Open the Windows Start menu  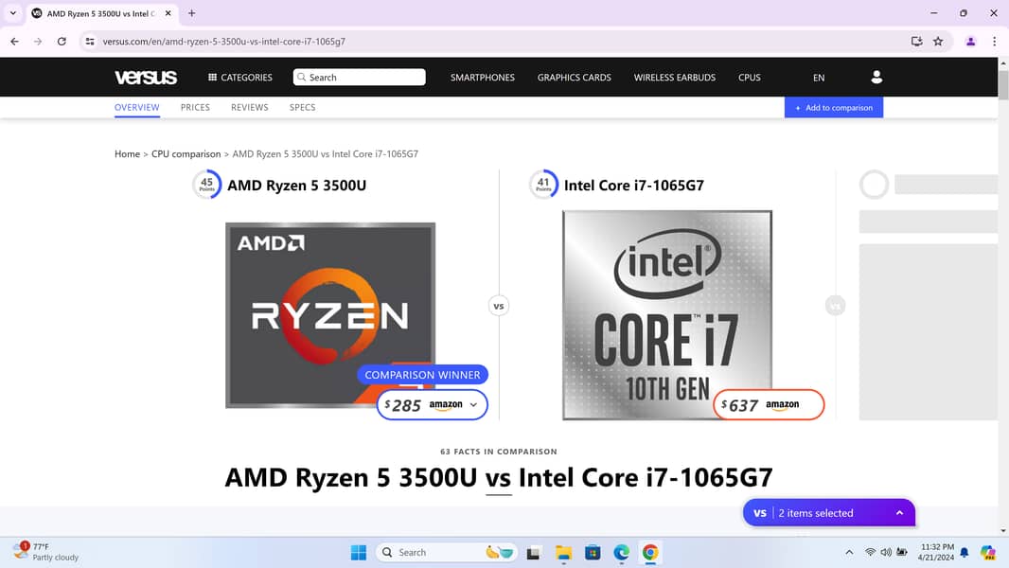(359, 553)
